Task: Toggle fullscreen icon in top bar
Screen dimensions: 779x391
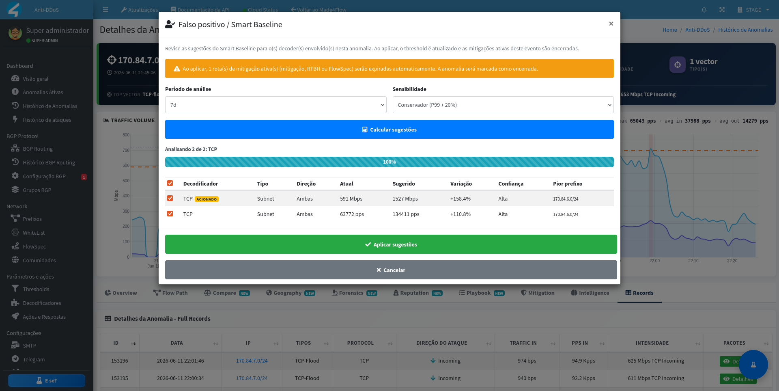Action: (x=722, y=10)
